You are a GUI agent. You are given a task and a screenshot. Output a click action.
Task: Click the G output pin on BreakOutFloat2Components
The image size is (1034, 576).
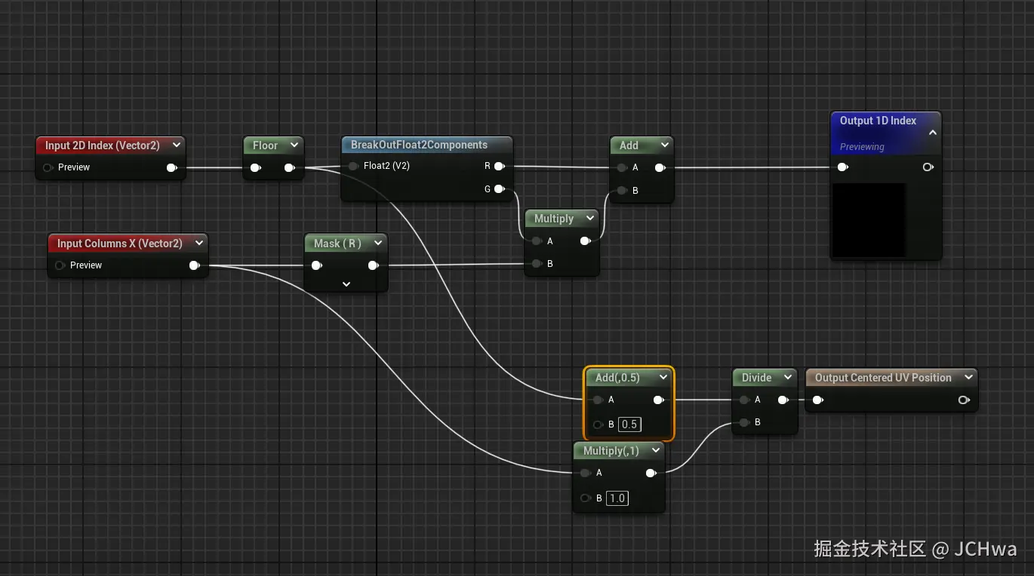(x=499, y=189)
